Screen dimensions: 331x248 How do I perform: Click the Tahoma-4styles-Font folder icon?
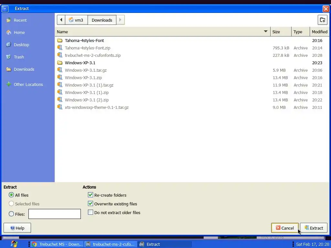tap(60, 40)
